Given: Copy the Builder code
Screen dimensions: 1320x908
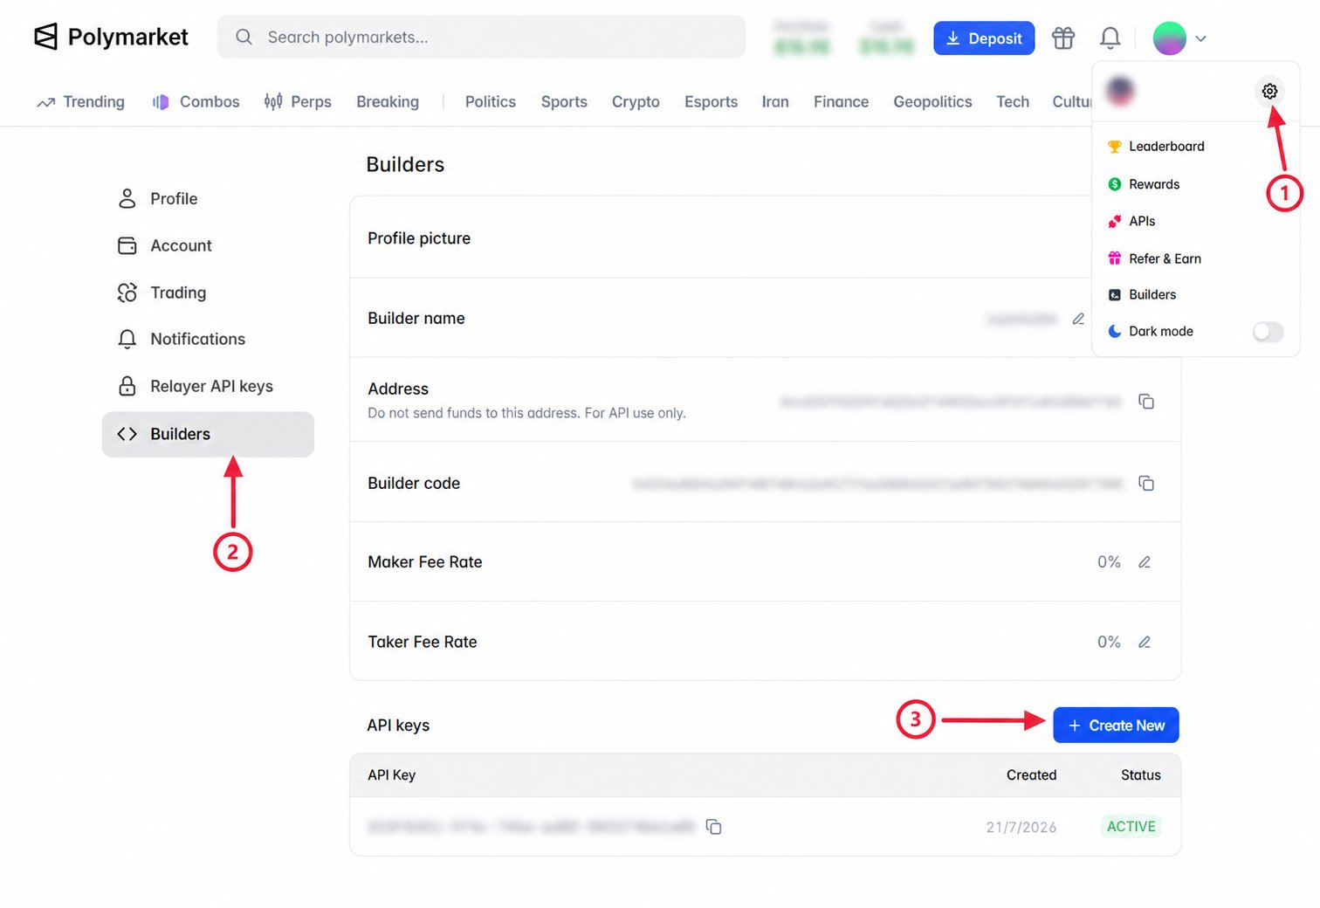Looking at the screenshot, I should pos(1146,483).
